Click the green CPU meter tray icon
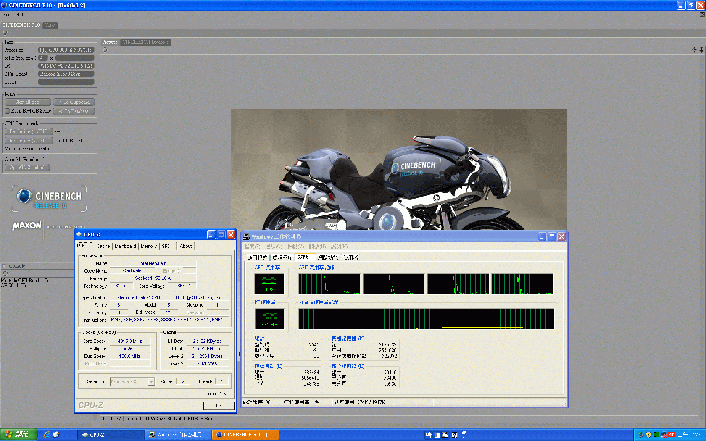 pyautogui.click(x=656, y=435)
